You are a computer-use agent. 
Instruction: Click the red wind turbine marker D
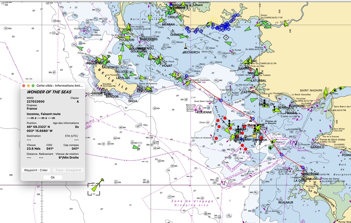[216, 138]
